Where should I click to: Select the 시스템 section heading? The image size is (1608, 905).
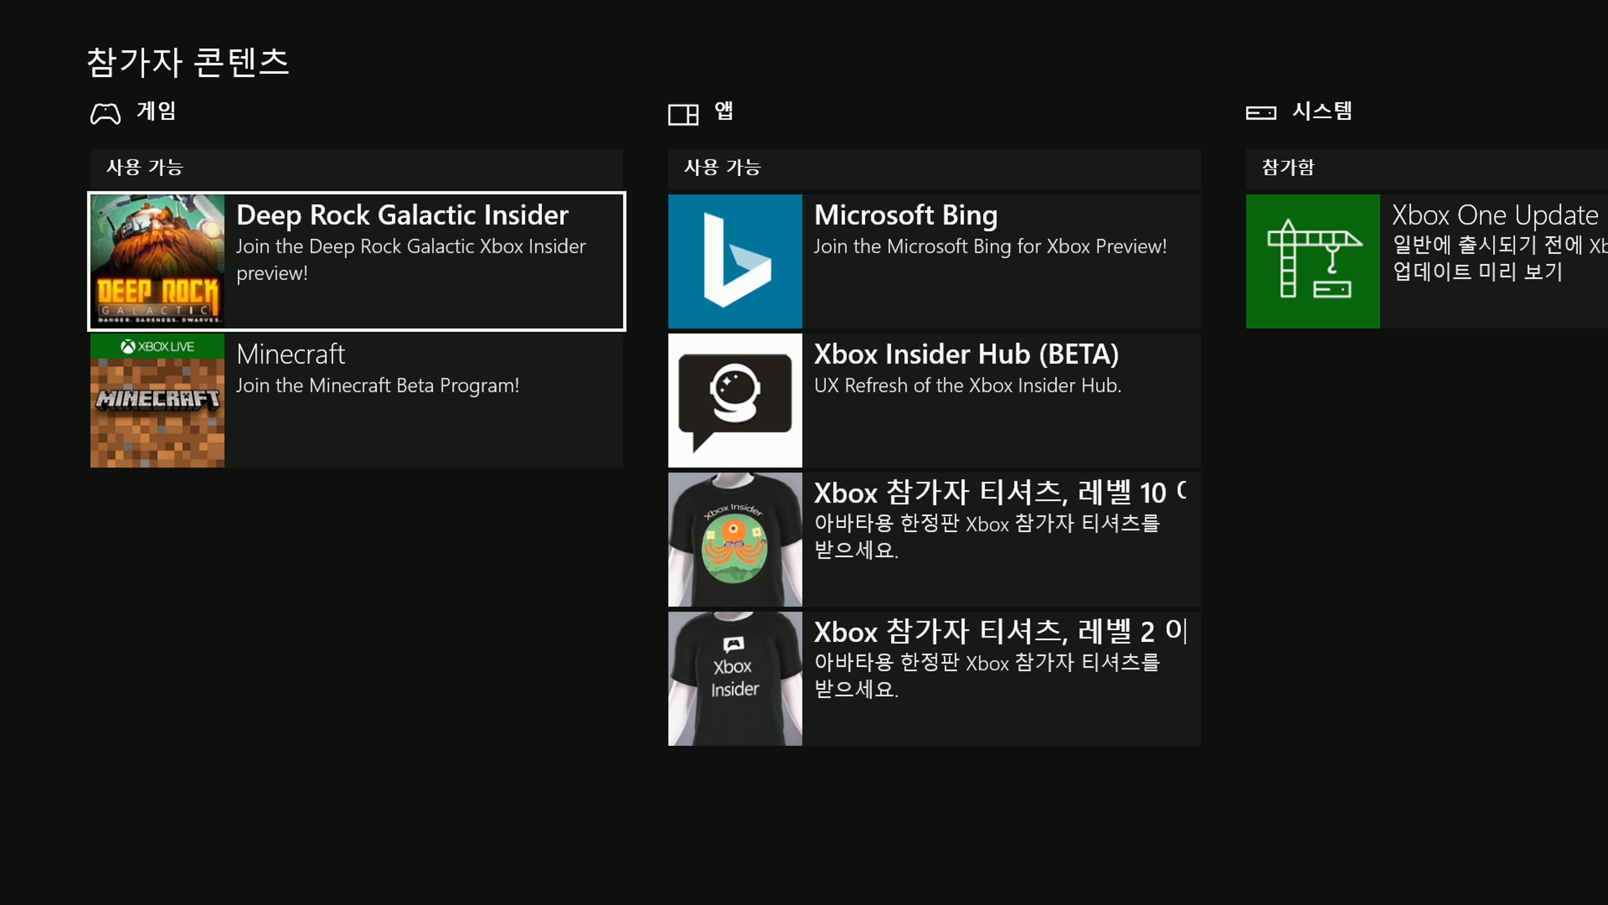[1322, 111]
